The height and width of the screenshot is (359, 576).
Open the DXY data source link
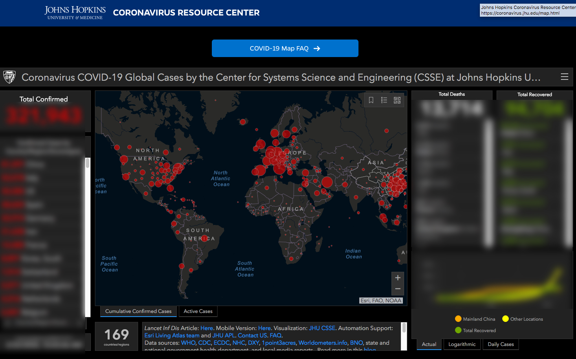pyautogui.click(x=253, y=343)
